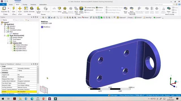Click the Mesh Copy icon

[76, 8]
